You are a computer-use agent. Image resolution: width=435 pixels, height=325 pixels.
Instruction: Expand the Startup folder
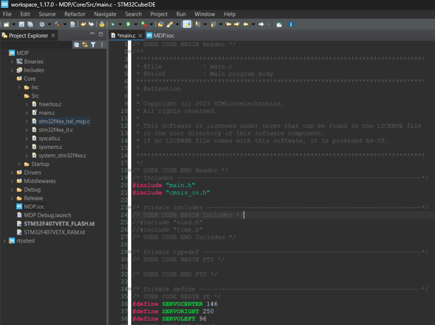click(19, 164)
